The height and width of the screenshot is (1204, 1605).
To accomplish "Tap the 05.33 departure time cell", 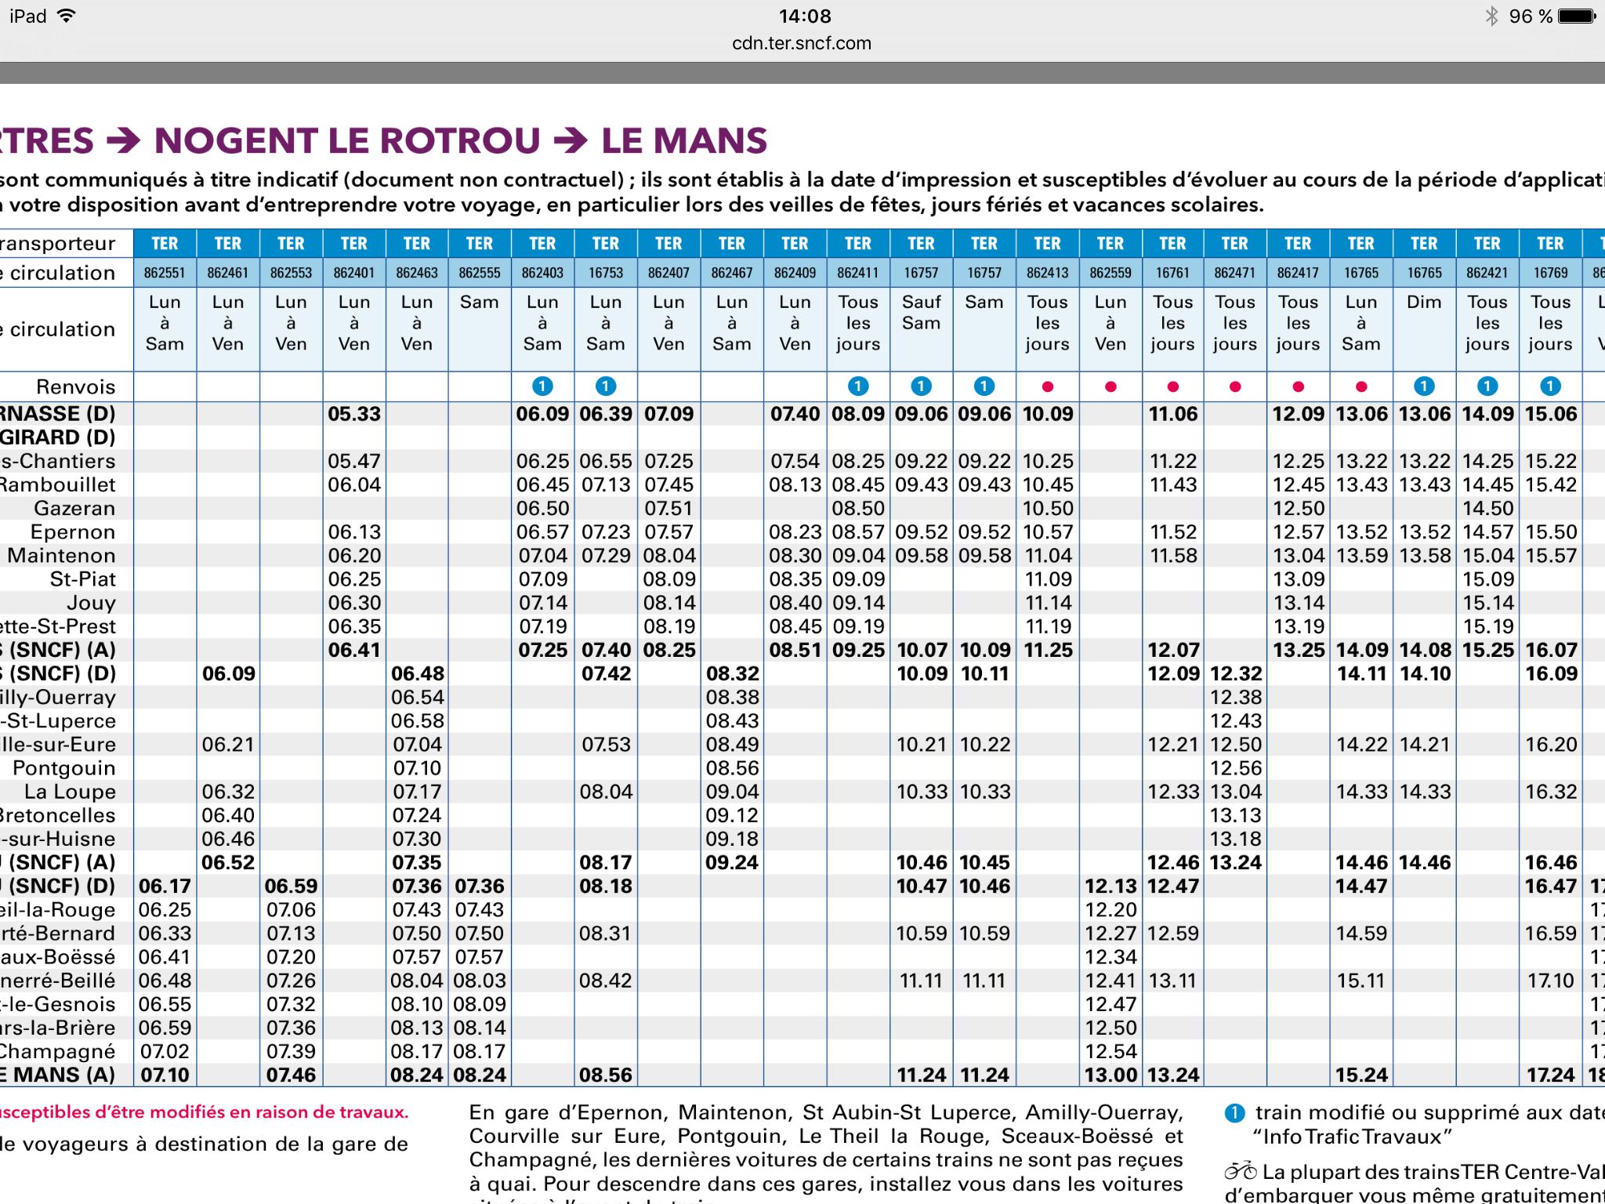I will coord(354,414).
